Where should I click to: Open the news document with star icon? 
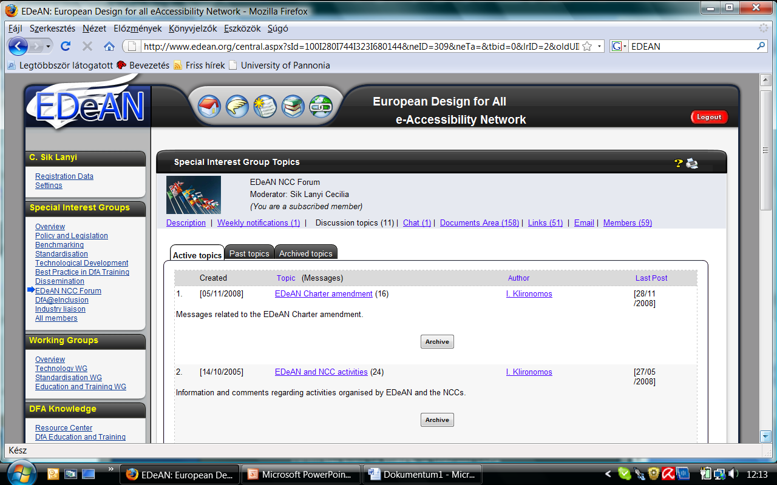pos(265,107)
